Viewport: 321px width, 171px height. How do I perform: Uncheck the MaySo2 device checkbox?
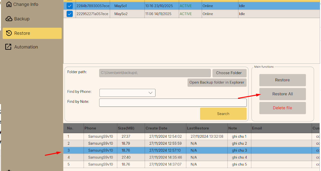(69, 14)
